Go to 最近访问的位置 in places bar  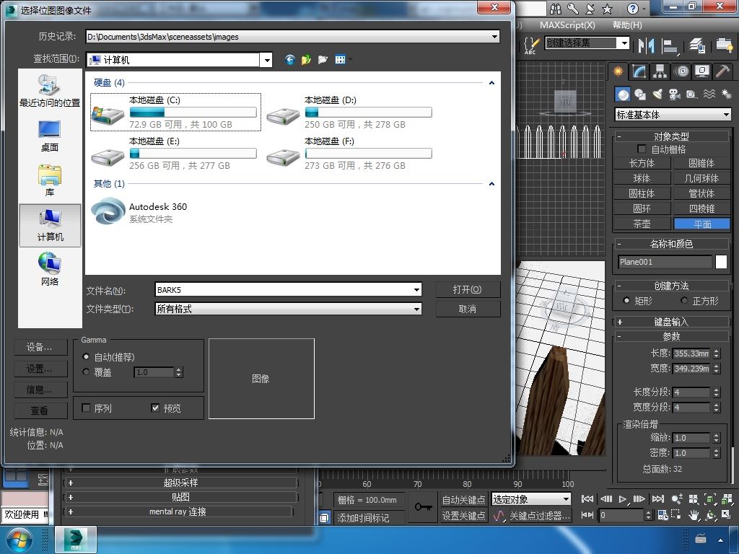50,92
